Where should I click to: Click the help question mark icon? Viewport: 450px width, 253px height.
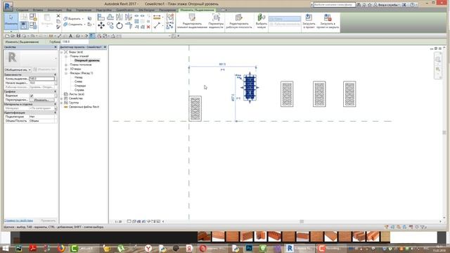tap(413, 5)
